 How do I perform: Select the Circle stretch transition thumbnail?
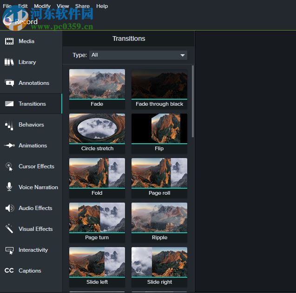pyautogui.click(x=97, y=128)
